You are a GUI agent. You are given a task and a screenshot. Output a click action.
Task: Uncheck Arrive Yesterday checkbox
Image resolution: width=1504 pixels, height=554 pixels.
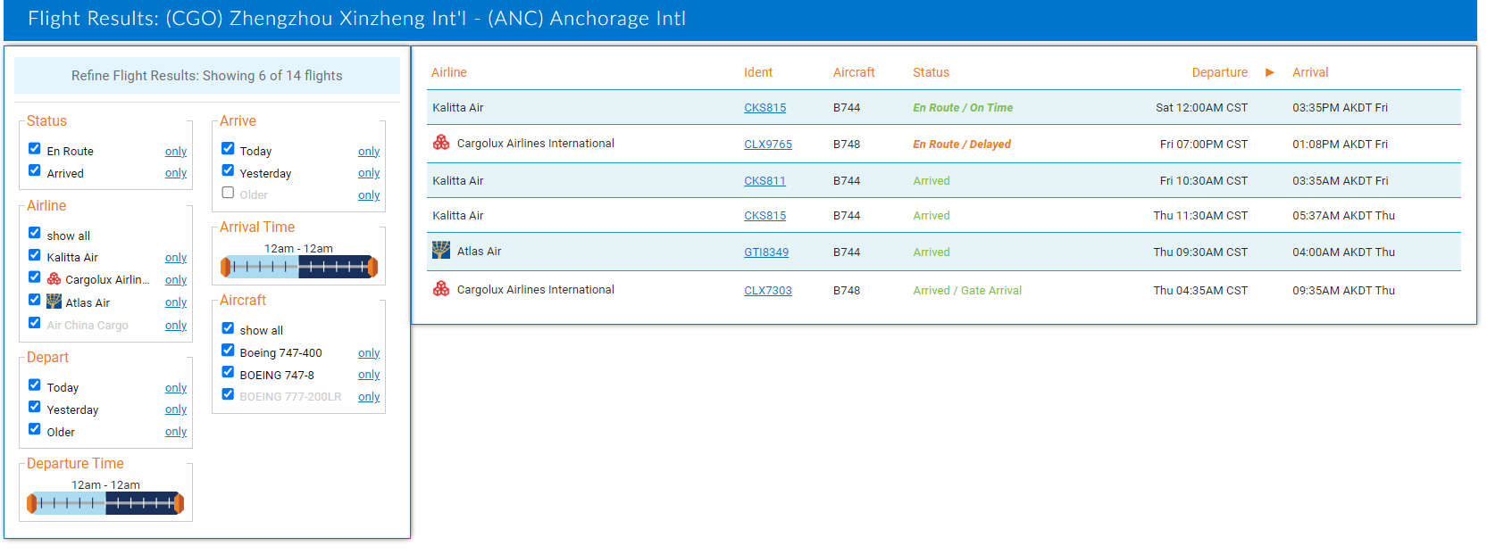coord(228,170)
